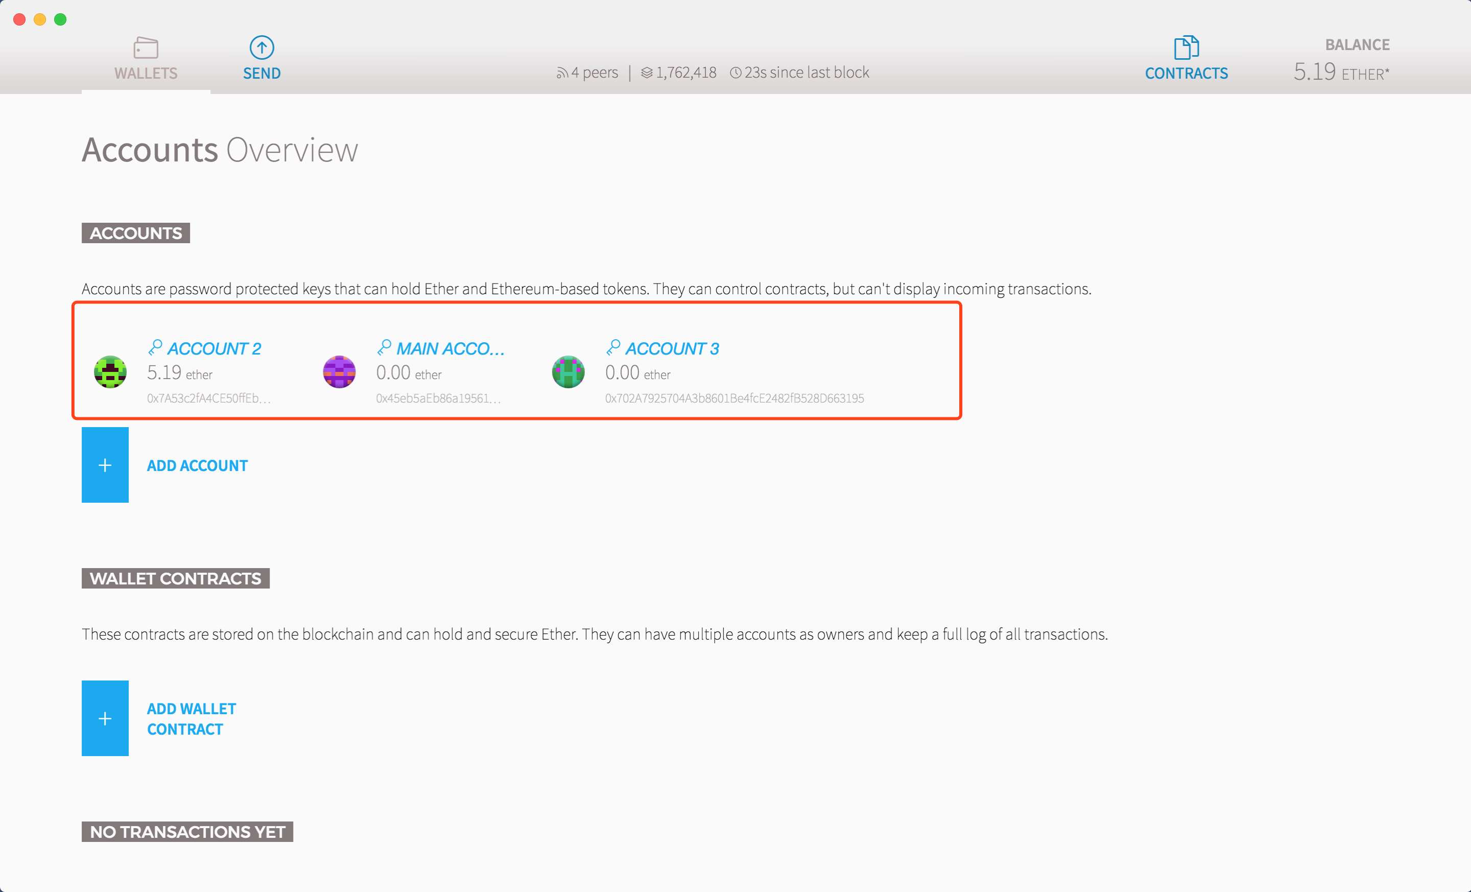Click the key icon beside Main Acco...

point(384,347)
